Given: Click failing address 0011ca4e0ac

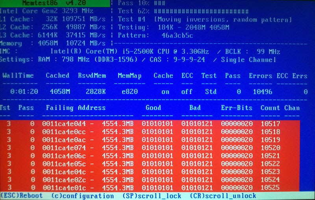Looking at the screenshot, I should 64,139.
